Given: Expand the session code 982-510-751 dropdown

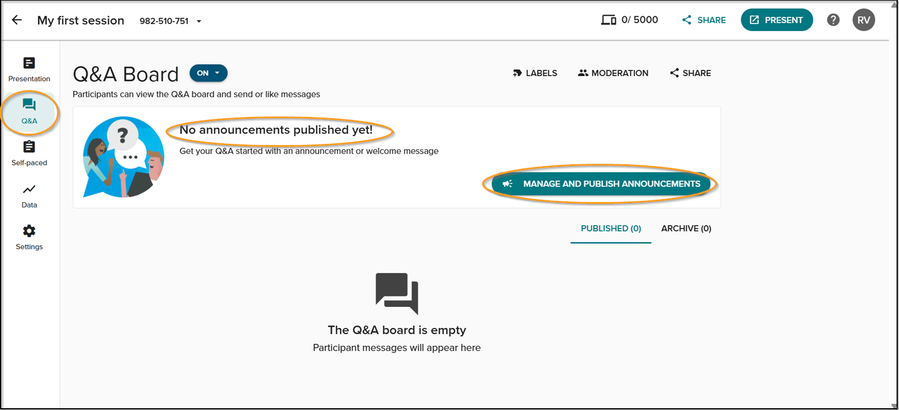Looking at the screenshot, I should (170, 21).
